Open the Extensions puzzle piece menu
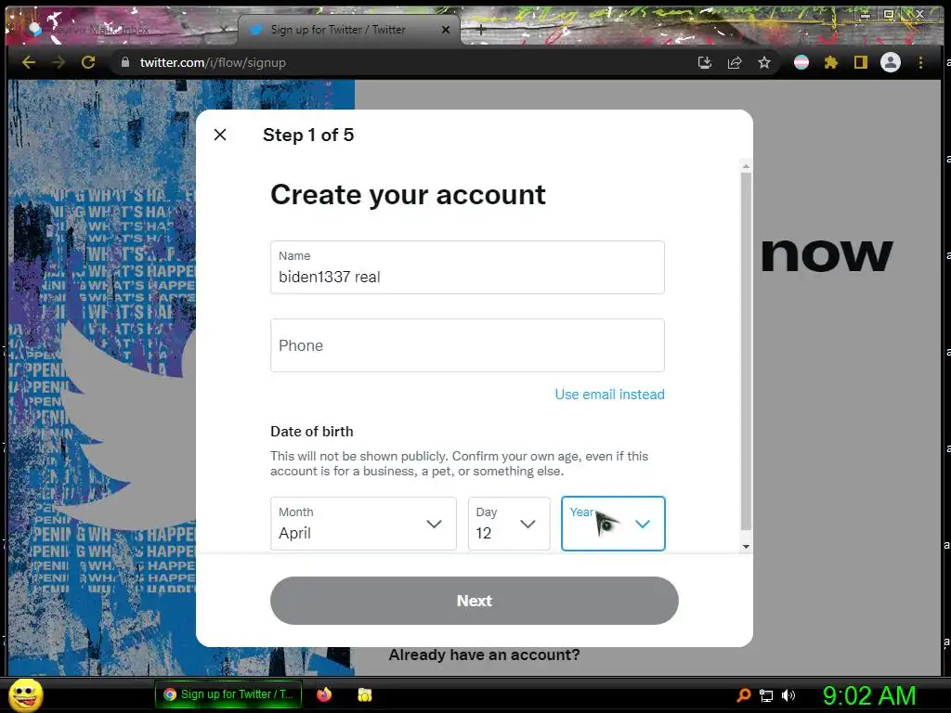 tap(831, 62)
